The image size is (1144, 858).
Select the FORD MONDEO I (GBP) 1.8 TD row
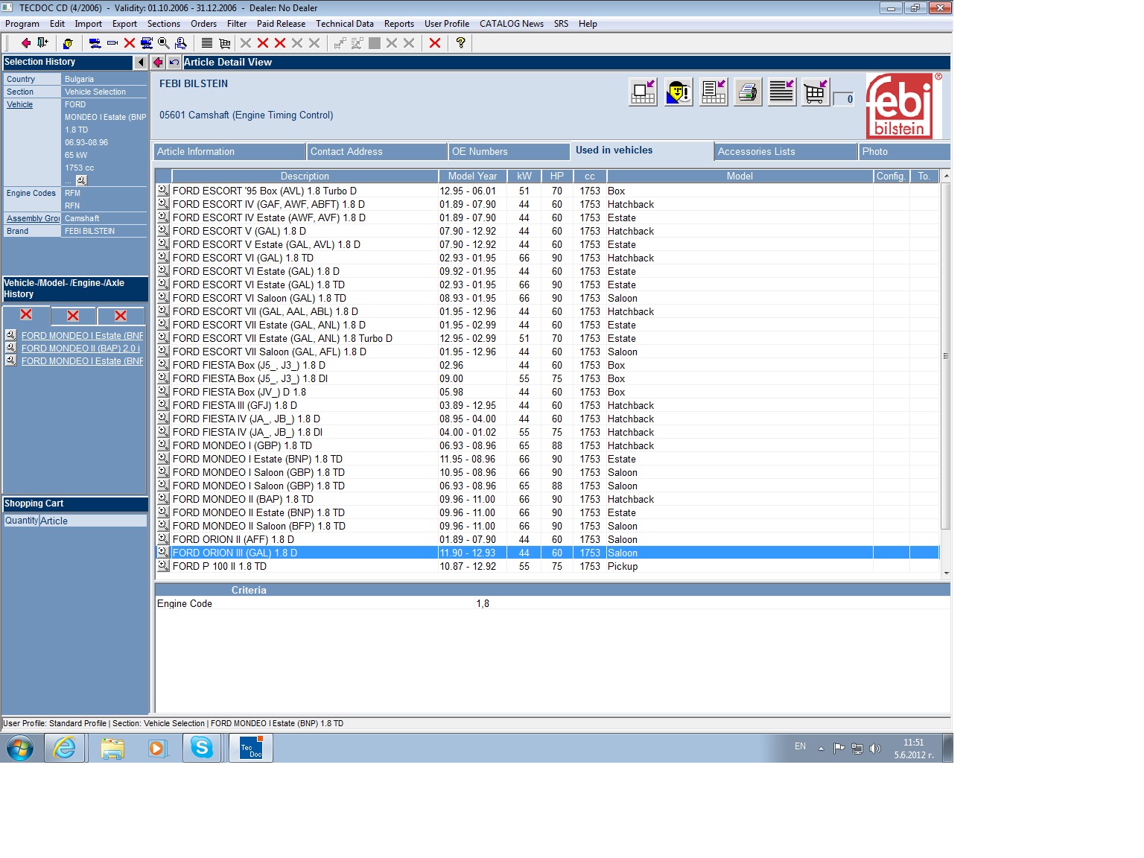[547, 445]
